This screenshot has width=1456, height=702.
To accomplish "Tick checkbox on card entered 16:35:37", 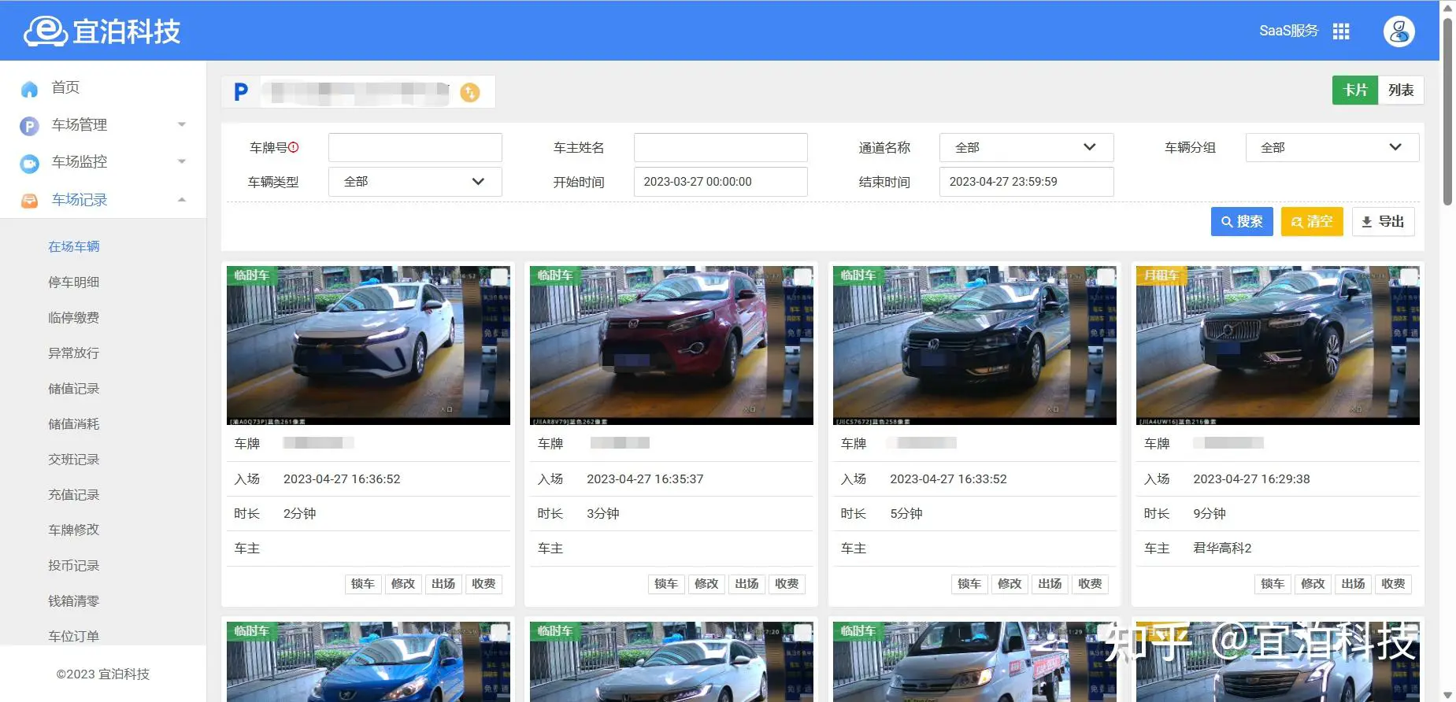I will pos(802,276).
